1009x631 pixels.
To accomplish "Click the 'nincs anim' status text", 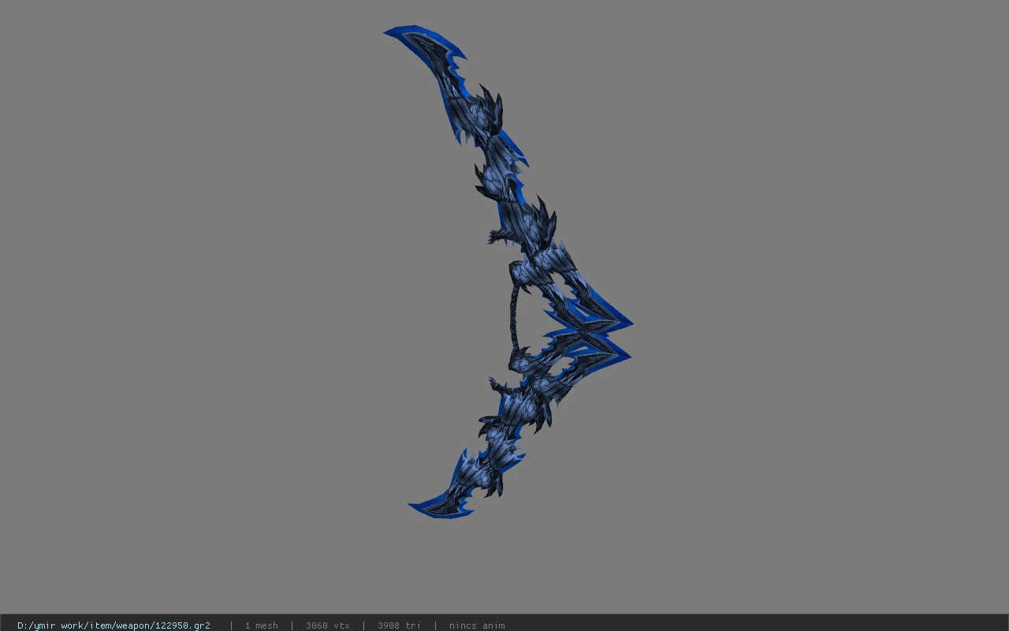I will pos(477,625).
